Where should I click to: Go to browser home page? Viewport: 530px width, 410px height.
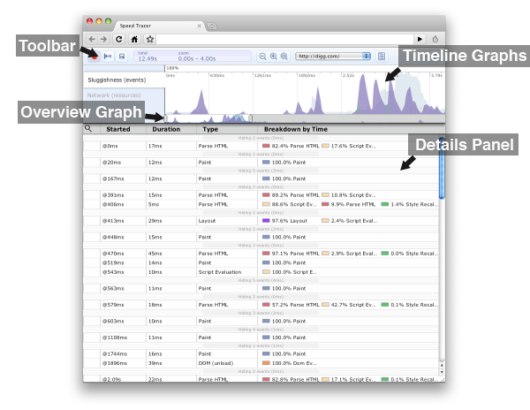click(134, 39)
